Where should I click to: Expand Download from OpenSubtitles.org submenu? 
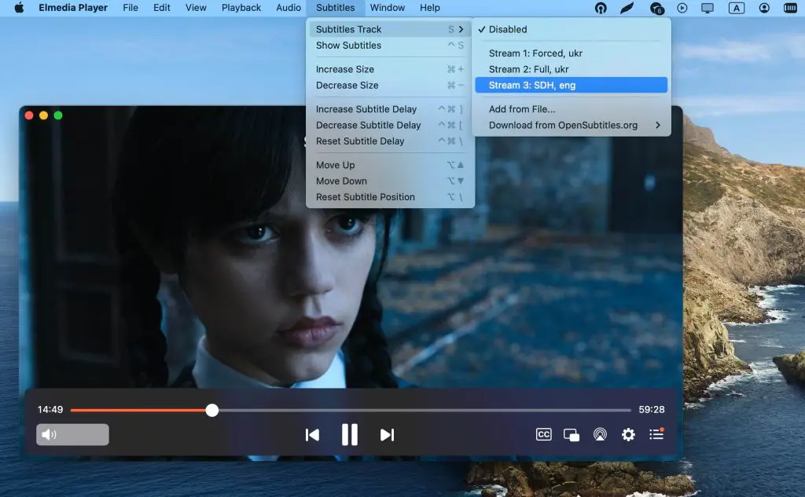point(572,125)
